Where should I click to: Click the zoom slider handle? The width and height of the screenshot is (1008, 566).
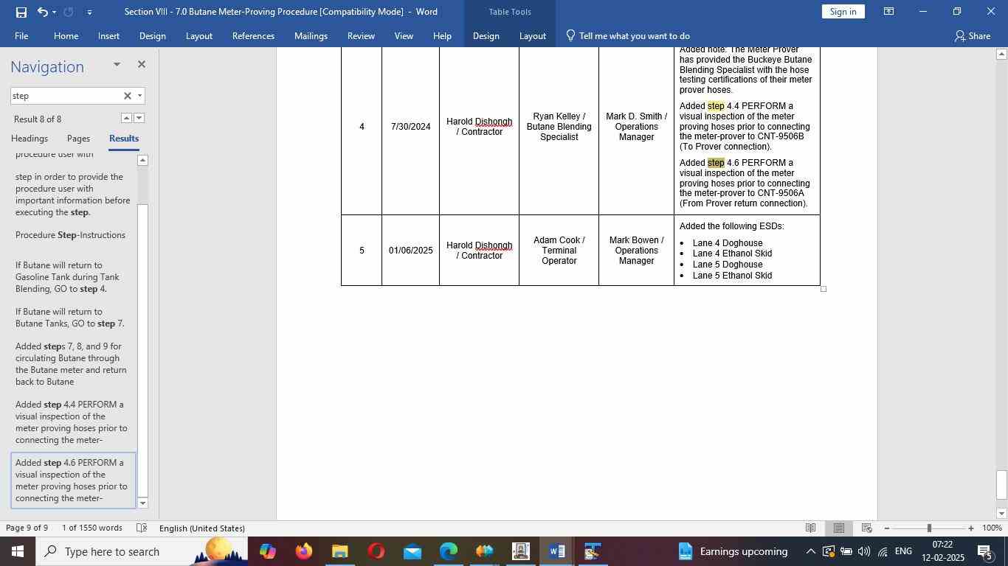[x=929, y=528]
